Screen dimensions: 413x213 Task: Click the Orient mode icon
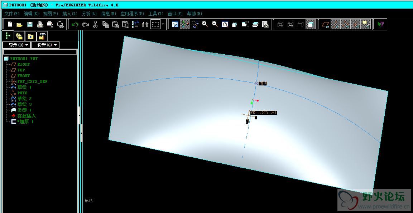click(x=195, y=24)
